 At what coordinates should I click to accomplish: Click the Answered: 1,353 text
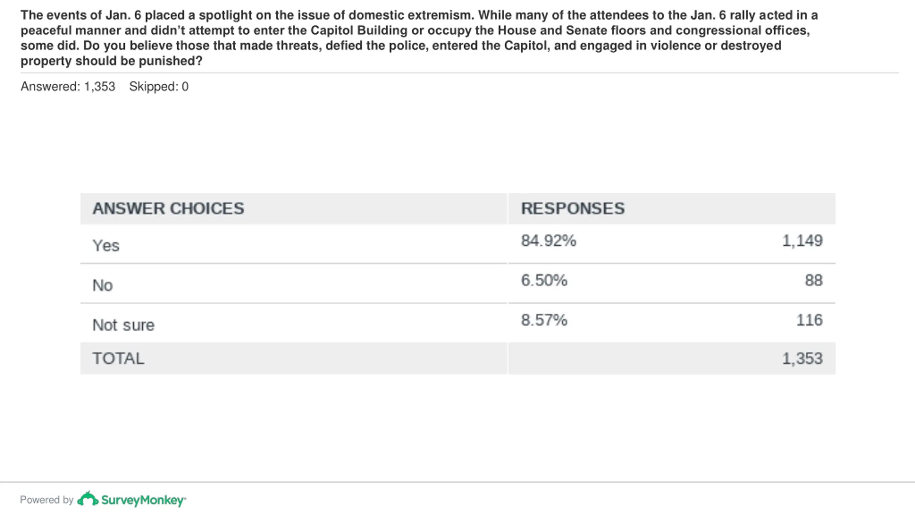coord(68,87)
